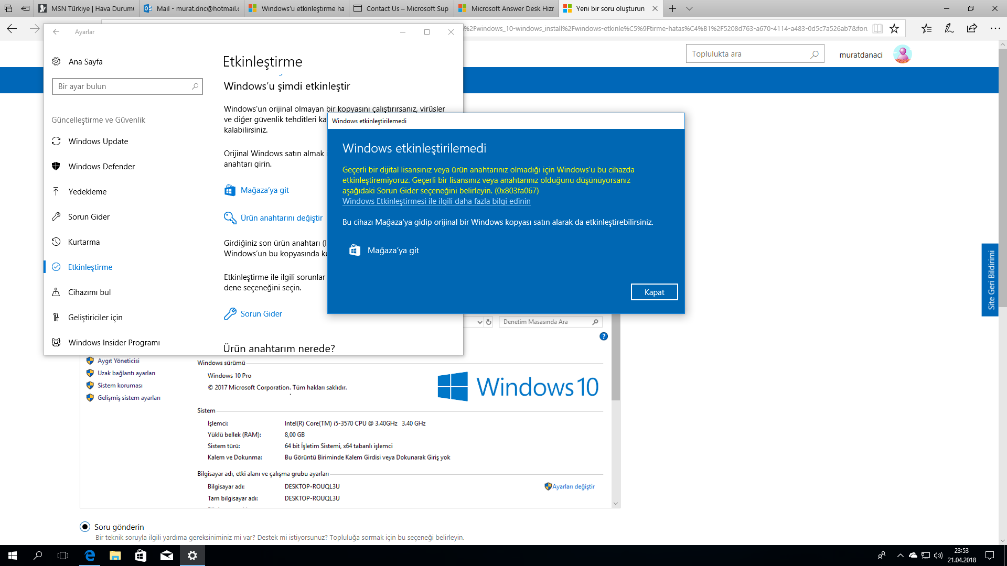
Task: Close the Yeni bir soru oluşturun tab
Action: pos(655,8)
